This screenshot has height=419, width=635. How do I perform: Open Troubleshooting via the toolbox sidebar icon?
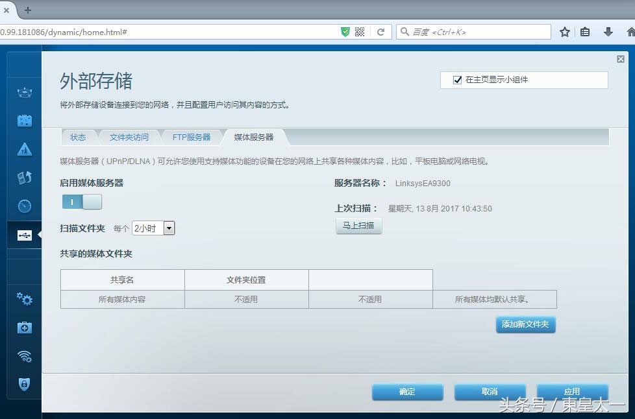[x=24, y=328]
